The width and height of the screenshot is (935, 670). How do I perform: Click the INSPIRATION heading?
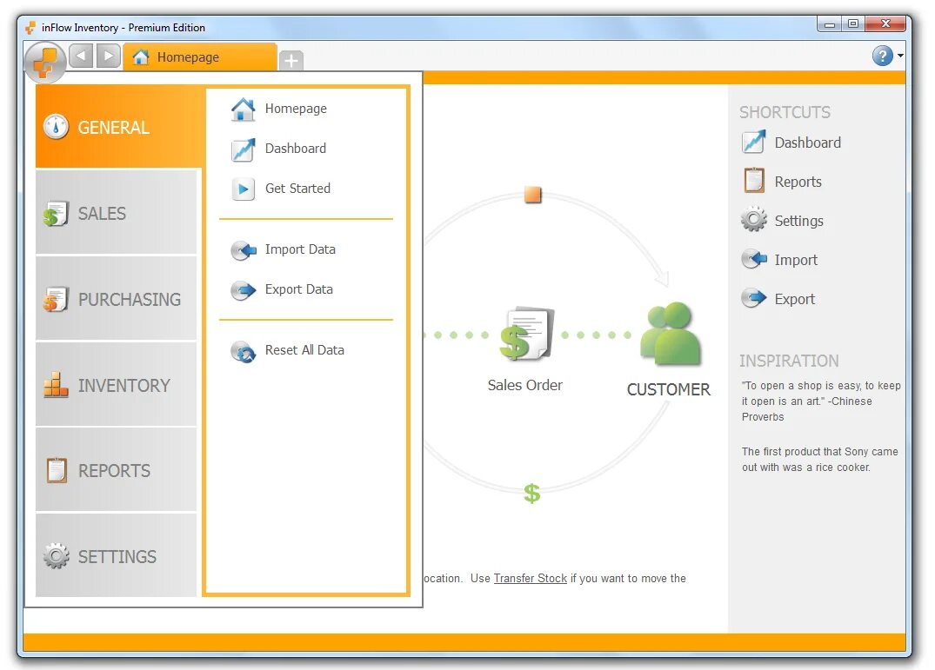(x=789, y=361)
